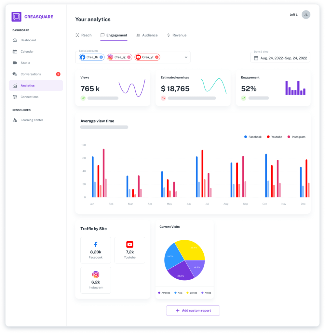Select the Analytics icon in the sidebar
Viewport: 325px width, 333px height.
pos(15,86)
